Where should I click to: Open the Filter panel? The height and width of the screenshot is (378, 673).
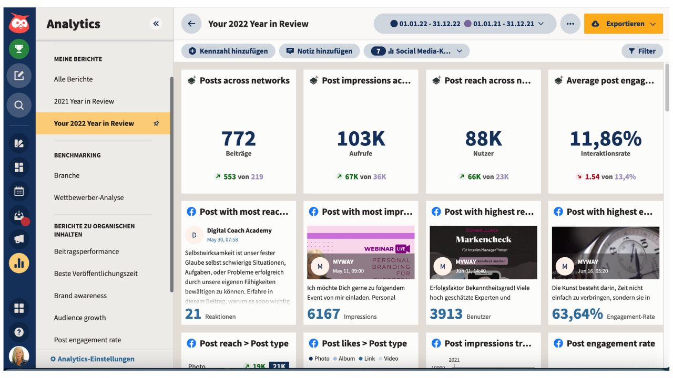[643, 51]
